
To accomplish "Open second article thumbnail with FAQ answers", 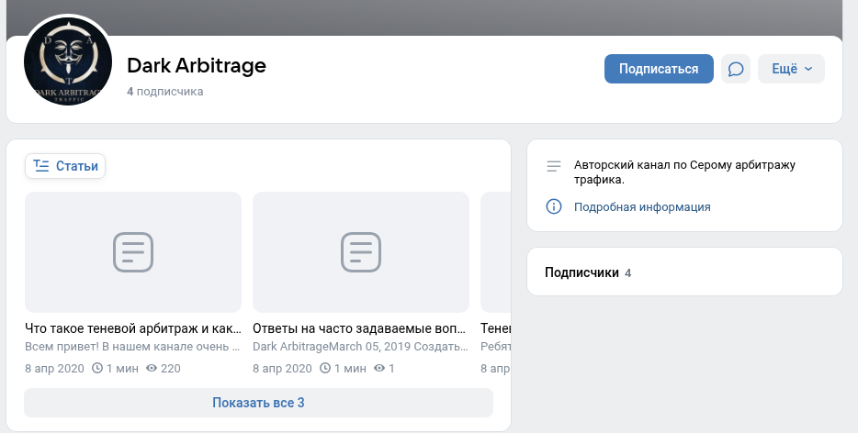I will click(361, 251).
